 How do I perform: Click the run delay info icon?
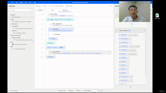point(102,90)
